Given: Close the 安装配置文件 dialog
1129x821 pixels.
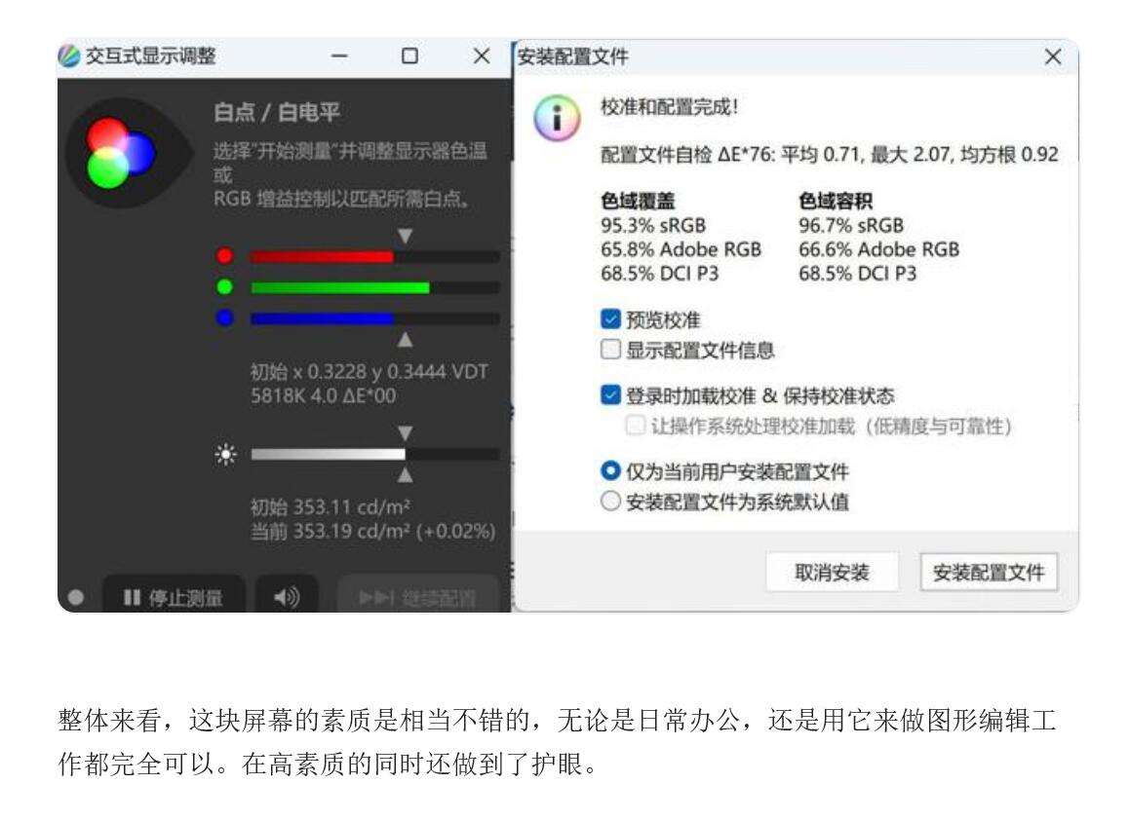Looking at the screenshot, I should tap(1053, 56).
